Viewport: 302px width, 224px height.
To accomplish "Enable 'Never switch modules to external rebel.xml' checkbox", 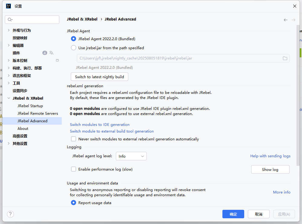I will click(x=73, y=139).
